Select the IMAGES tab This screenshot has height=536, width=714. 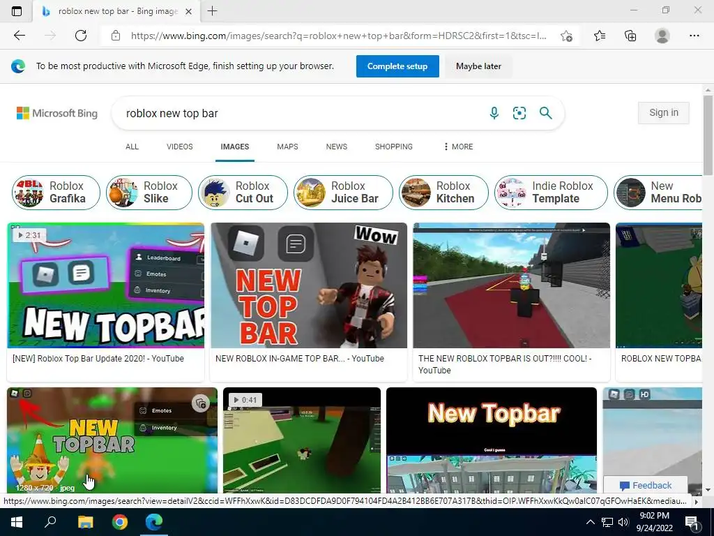(235, 147)
